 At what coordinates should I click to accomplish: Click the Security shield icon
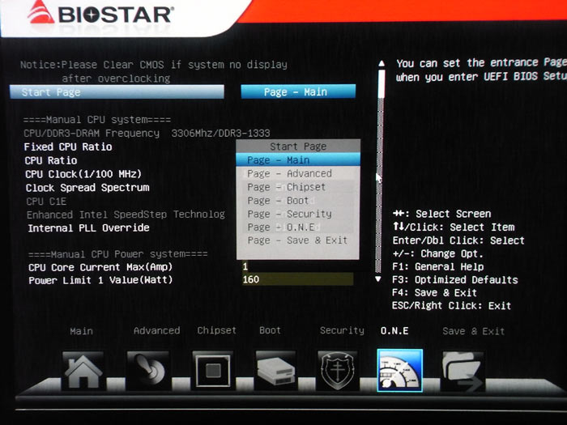pos(338,371)
